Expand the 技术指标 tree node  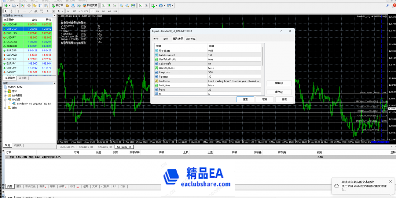coord(5,95)
